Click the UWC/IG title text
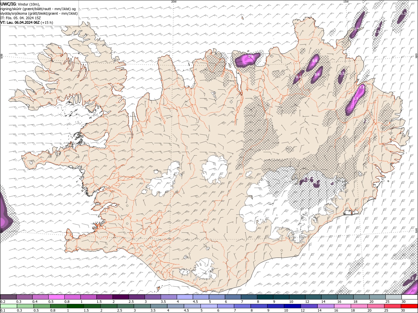 point(8,4)
